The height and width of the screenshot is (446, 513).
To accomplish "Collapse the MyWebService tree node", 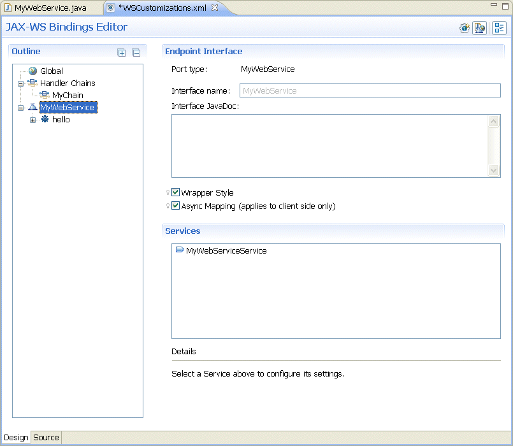I will pyautogui.click(x=20, y=108).
